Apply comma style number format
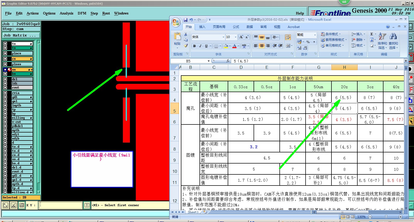Image resolution: width=414 pixels, height=222 pixels. point(314,42)
